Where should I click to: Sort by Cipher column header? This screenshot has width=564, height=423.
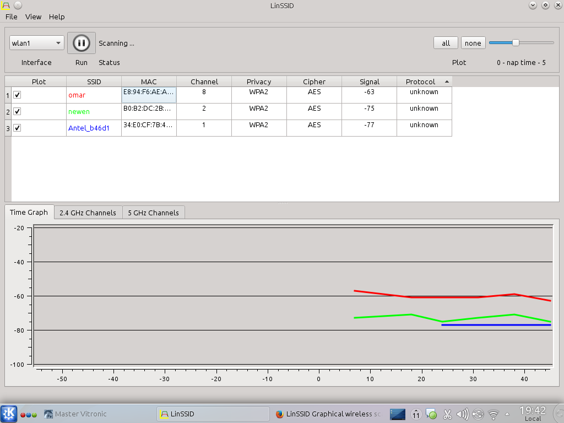click(314, 82)
